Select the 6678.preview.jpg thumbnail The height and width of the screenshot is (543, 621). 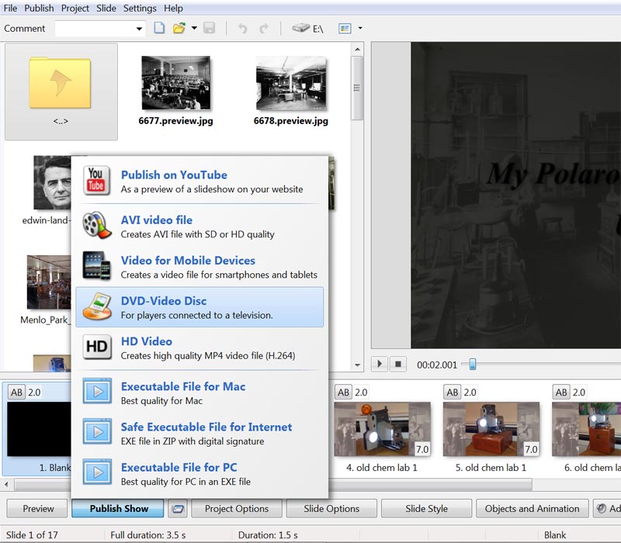click(290, 84)
